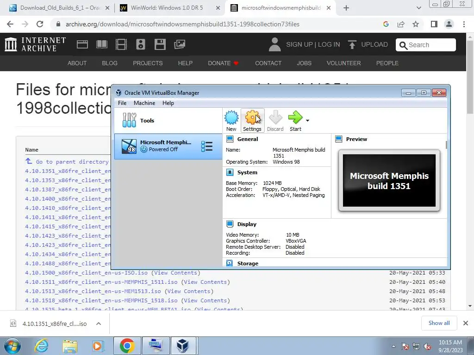Open 4.10.1513 MEM1513.iso file link

coord(93,291)
